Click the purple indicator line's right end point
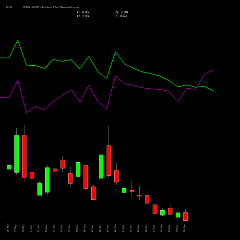 (213, 70)
